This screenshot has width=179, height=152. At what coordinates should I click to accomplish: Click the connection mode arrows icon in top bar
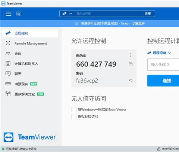pos(65,13)
